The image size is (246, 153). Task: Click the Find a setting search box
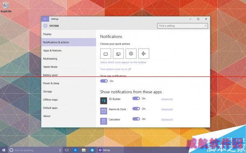point(182,26)
